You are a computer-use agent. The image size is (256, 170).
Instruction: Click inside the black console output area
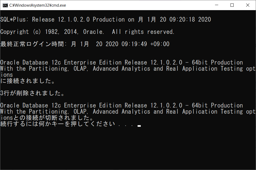[128, 147]
